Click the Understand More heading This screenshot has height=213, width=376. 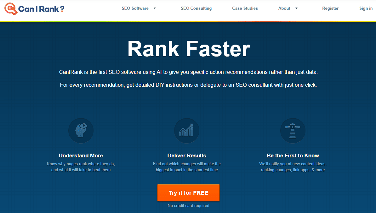(x=81, y=156)
